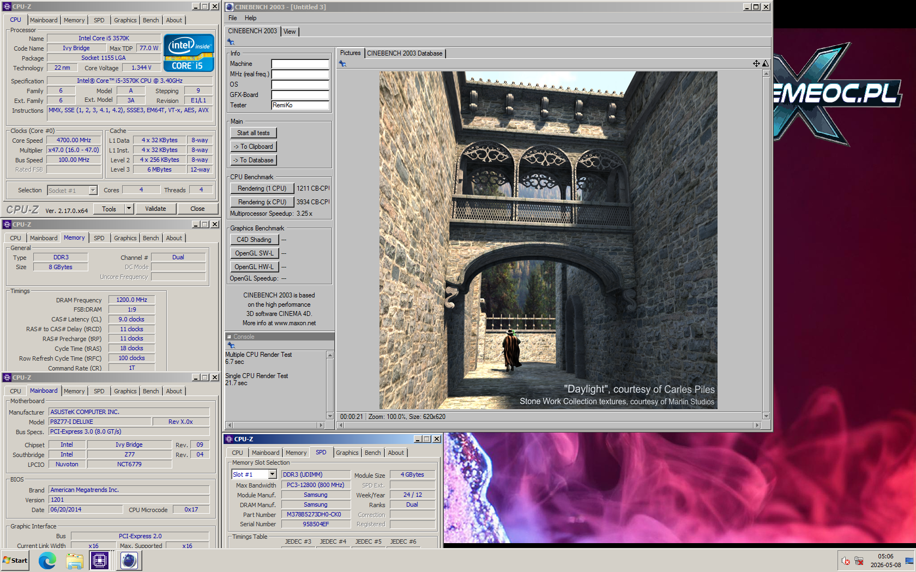This screenshot has width=916, height=572.
Task: Switch to the CINEBENCH 2003 Database tab
Action: click(405, 53)
